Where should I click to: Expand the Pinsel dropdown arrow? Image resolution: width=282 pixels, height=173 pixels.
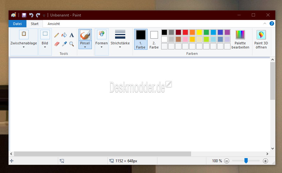click(x=85, y=47)
